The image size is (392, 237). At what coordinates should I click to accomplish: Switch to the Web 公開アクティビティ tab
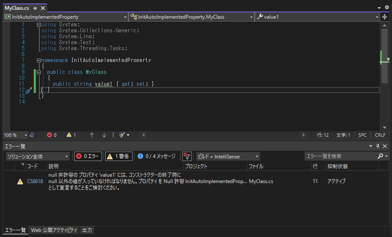point(54,230)
